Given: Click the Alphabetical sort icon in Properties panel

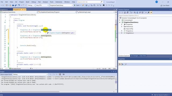Looking at the screenshot, I should (123, 64).
